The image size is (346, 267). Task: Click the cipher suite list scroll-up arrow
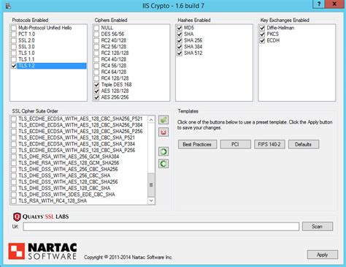click(151, 120)
